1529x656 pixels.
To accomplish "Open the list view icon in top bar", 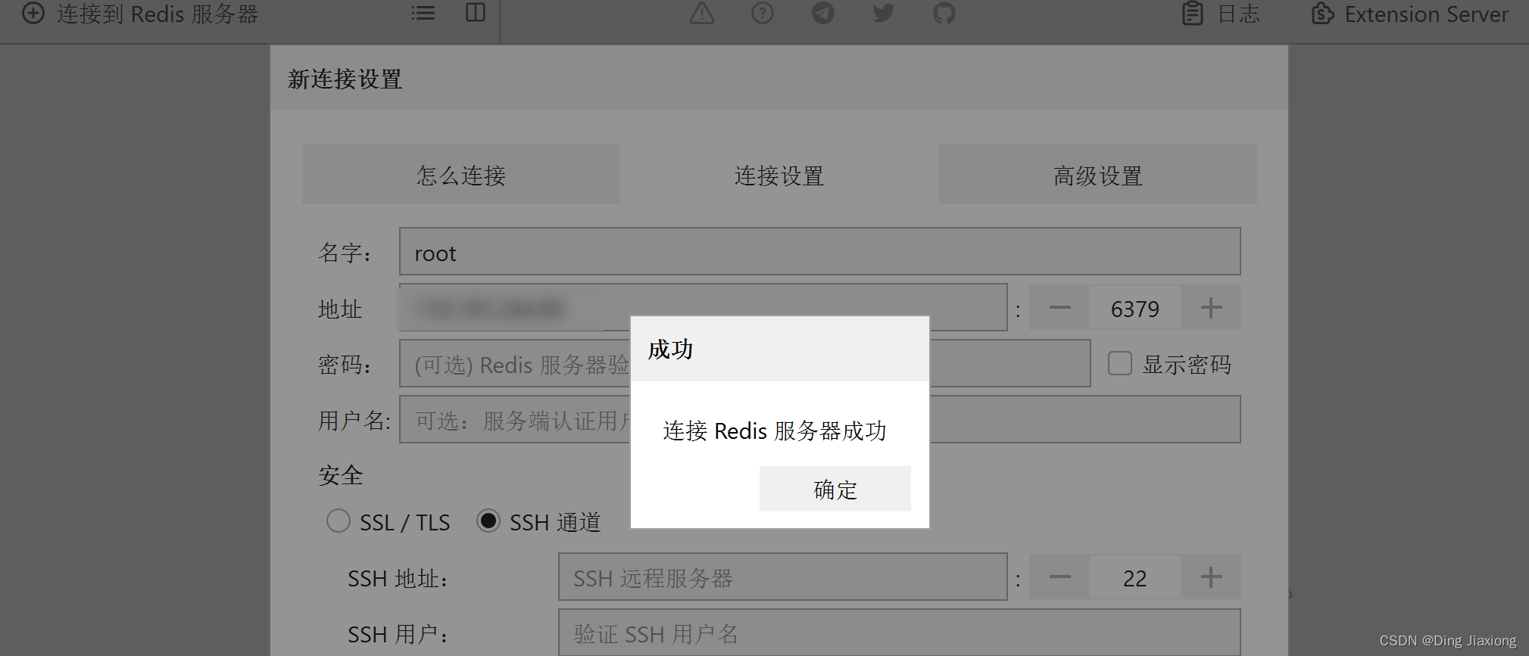I will pyautogui.click(x=423, y=13).
